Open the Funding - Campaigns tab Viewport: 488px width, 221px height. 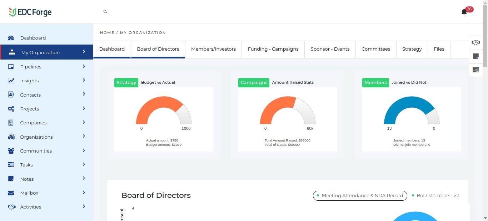[x=273, y=49]
